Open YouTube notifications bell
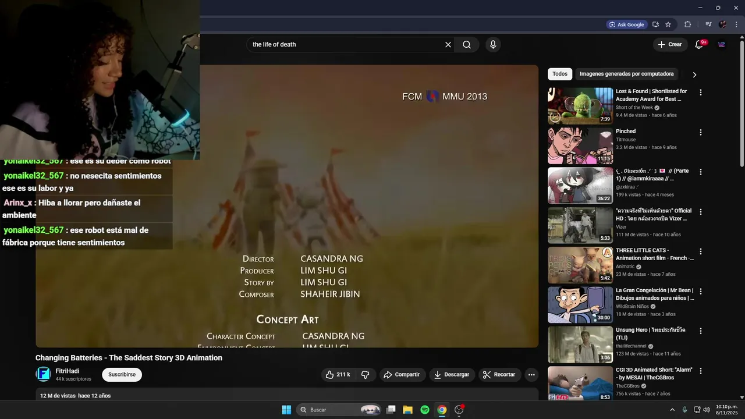This screenshot has width=745, height=419. (700, 44)
